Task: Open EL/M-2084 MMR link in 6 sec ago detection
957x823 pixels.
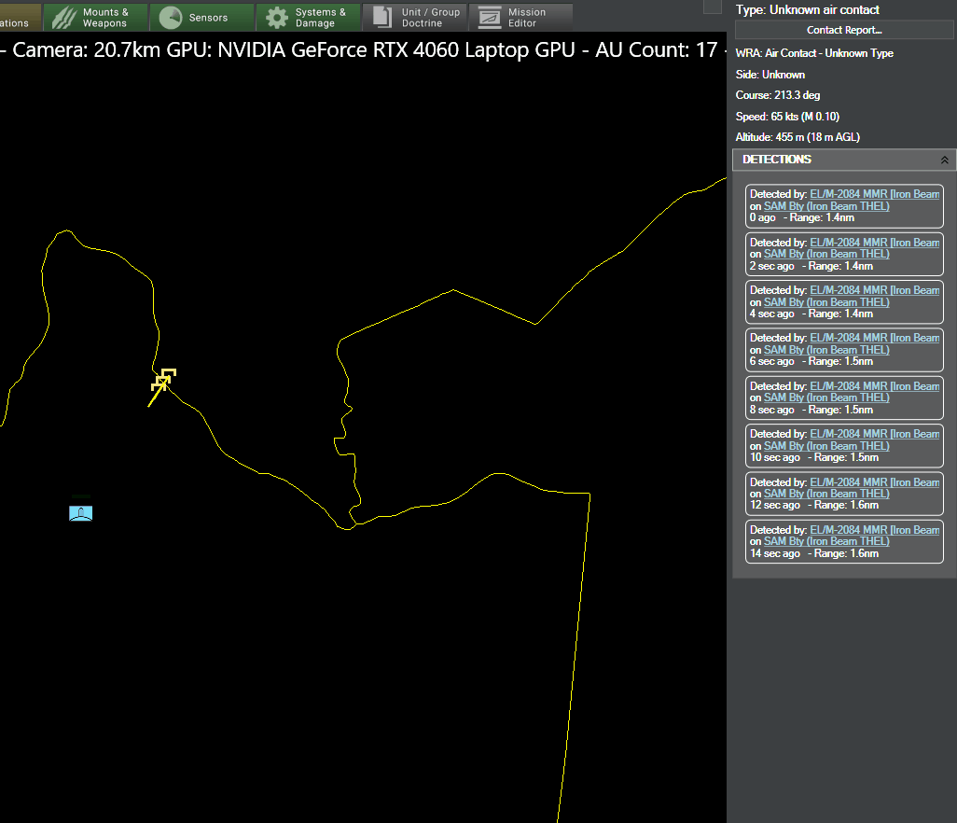Action: (874, 338)
